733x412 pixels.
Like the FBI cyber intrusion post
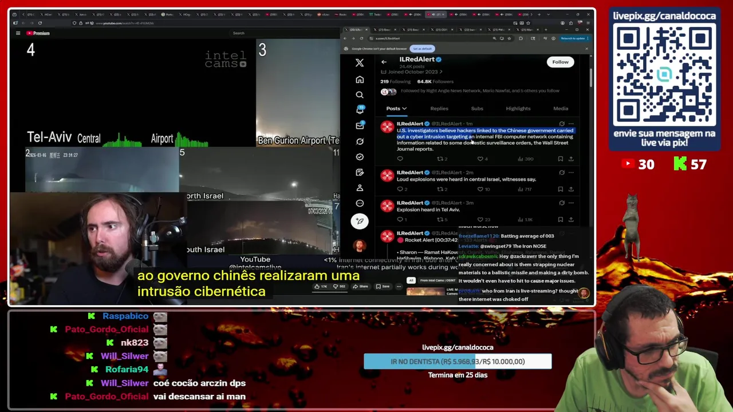click(480, 159)
